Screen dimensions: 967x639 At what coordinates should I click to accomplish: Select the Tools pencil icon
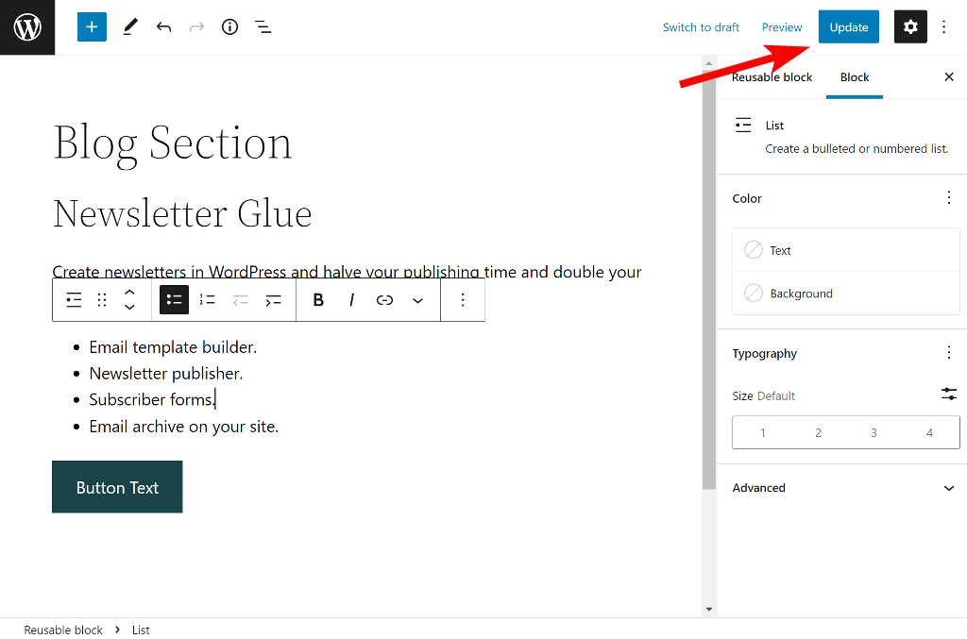pyautogui.click(x=129, y=26)
